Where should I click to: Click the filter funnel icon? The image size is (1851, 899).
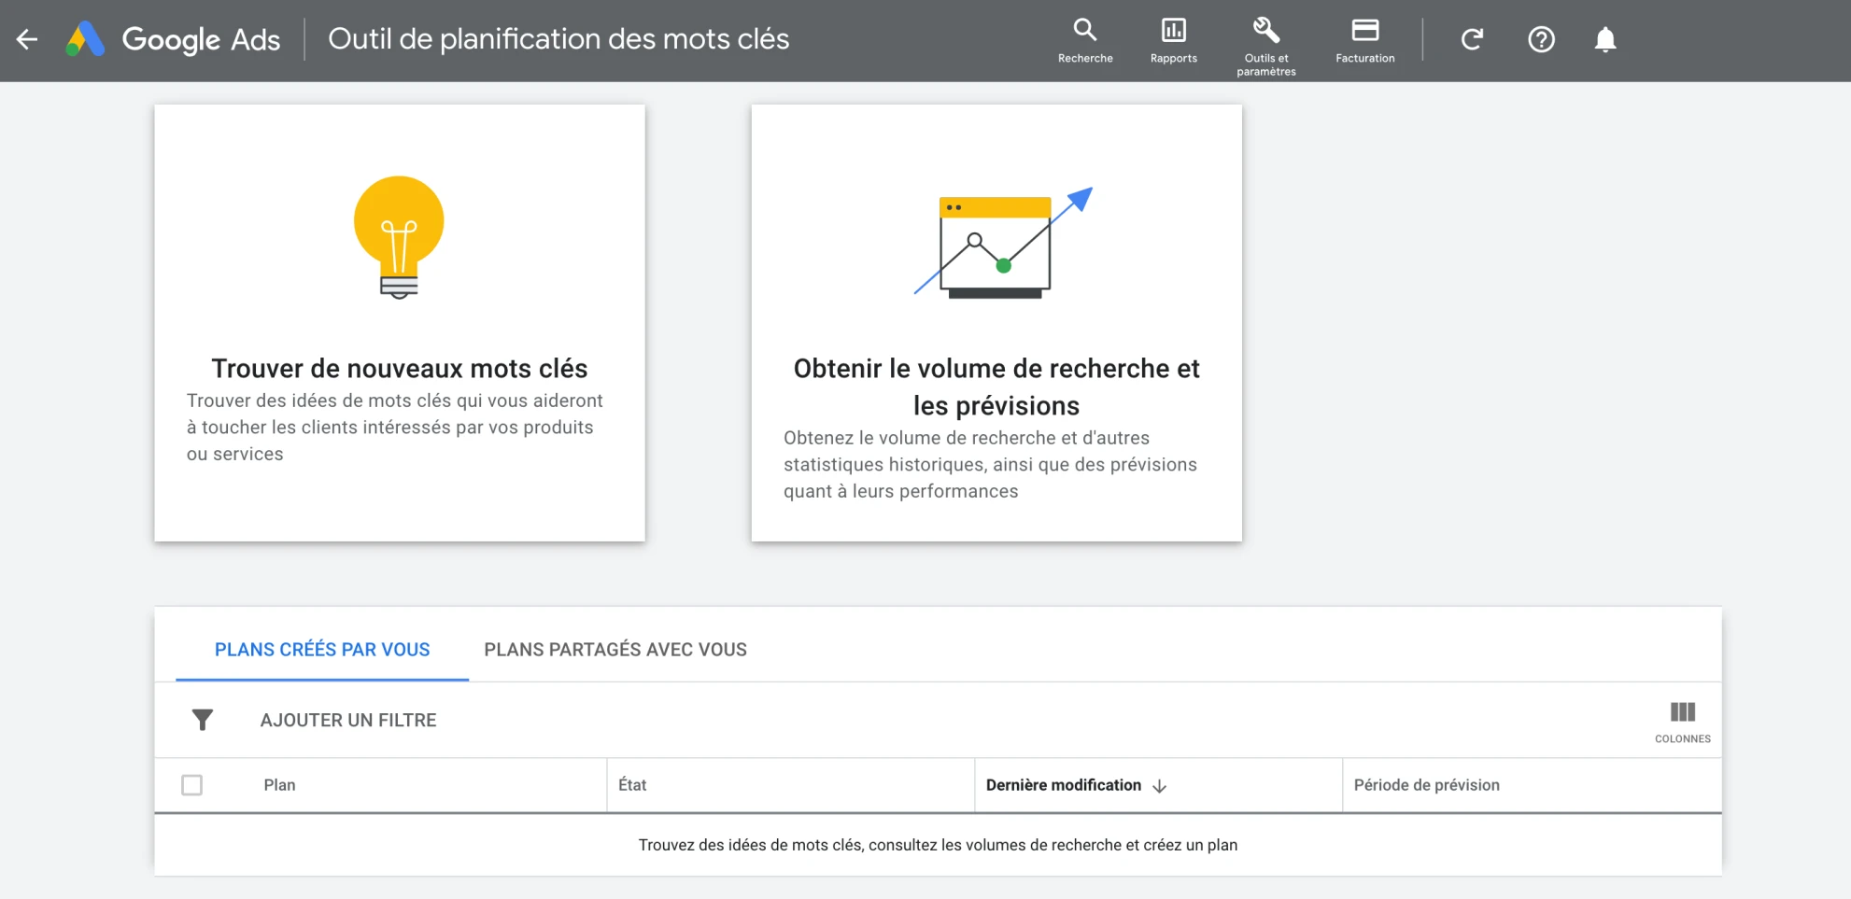click(x=202, y=719)
